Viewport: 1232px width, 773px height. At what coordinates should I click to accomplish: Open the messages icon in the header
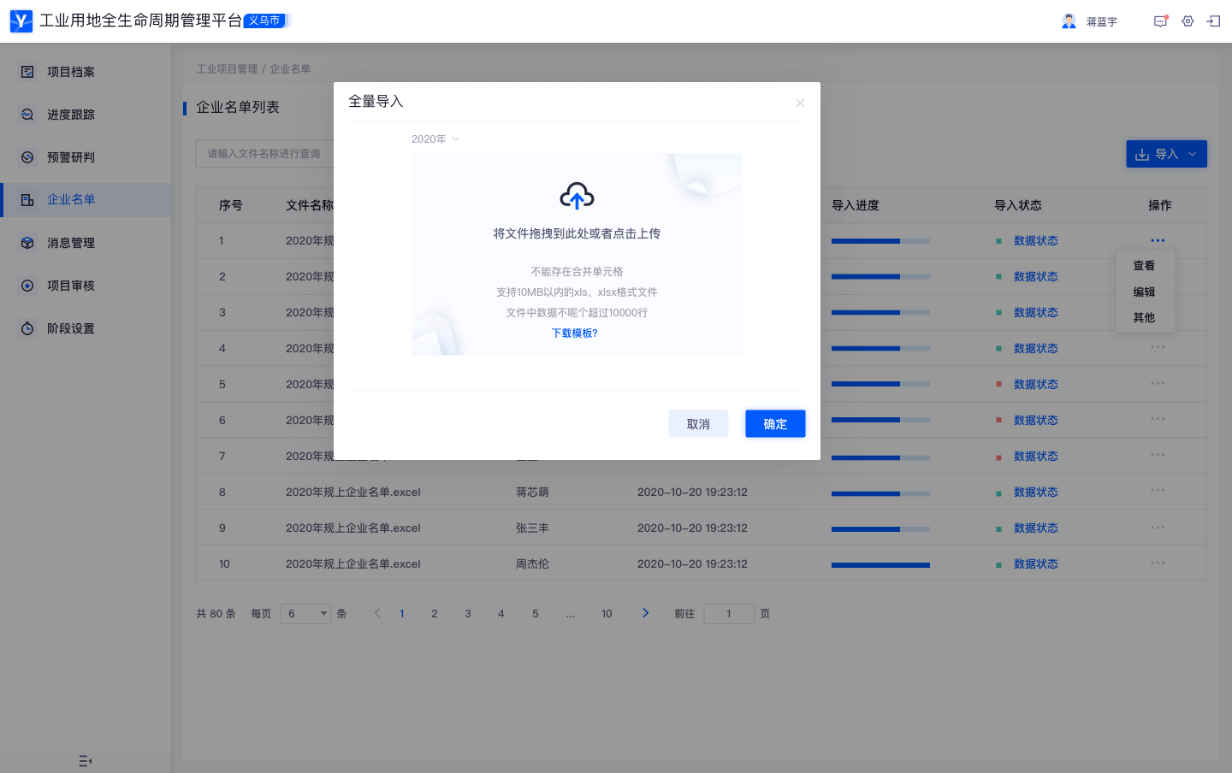[x=1160, y=21]
